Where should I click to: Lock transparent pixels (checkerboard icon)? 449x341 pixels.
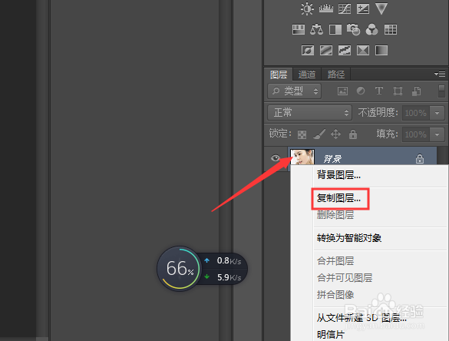(x=302, y=134)
